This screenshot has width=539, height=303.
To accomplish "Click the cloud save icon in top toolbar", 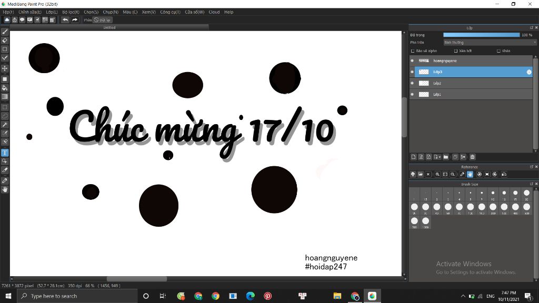I will click(6, 20).
